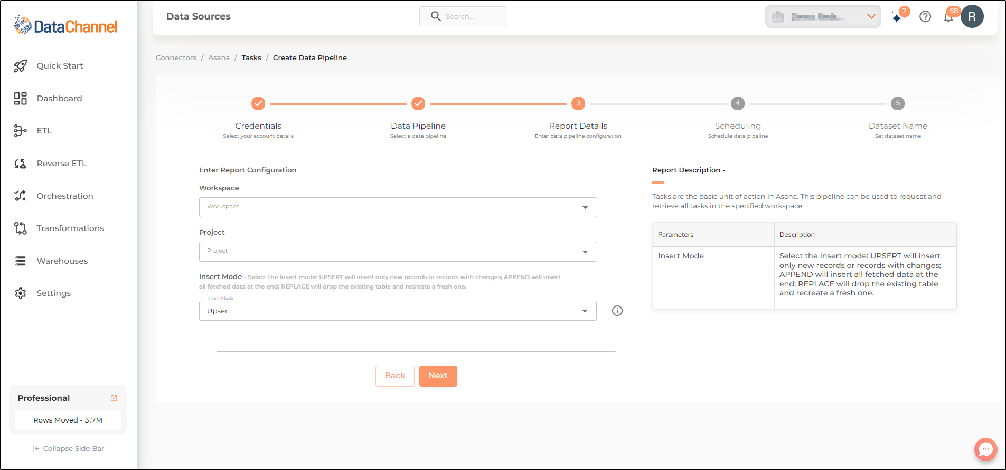
Task: Open the AI sparkle updates icon
Action: pos(897,17)
